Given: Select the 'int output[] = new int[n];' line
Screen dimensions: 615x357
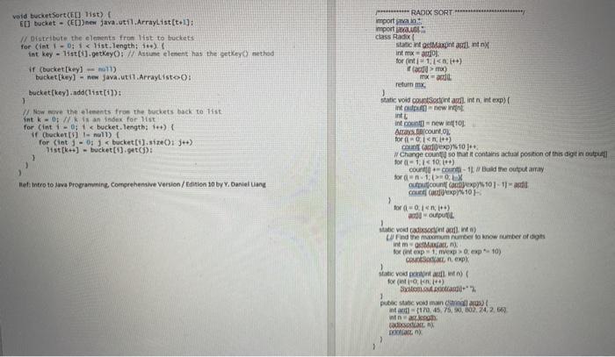Looking at the screenshot, I should click(x=429, y=108).
